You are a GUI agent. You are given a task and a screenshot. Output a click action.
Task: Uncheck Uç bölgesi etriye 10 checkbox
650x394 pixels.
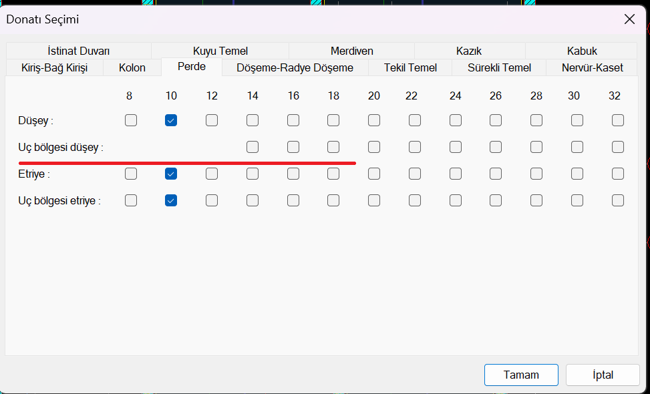[171, 200]
